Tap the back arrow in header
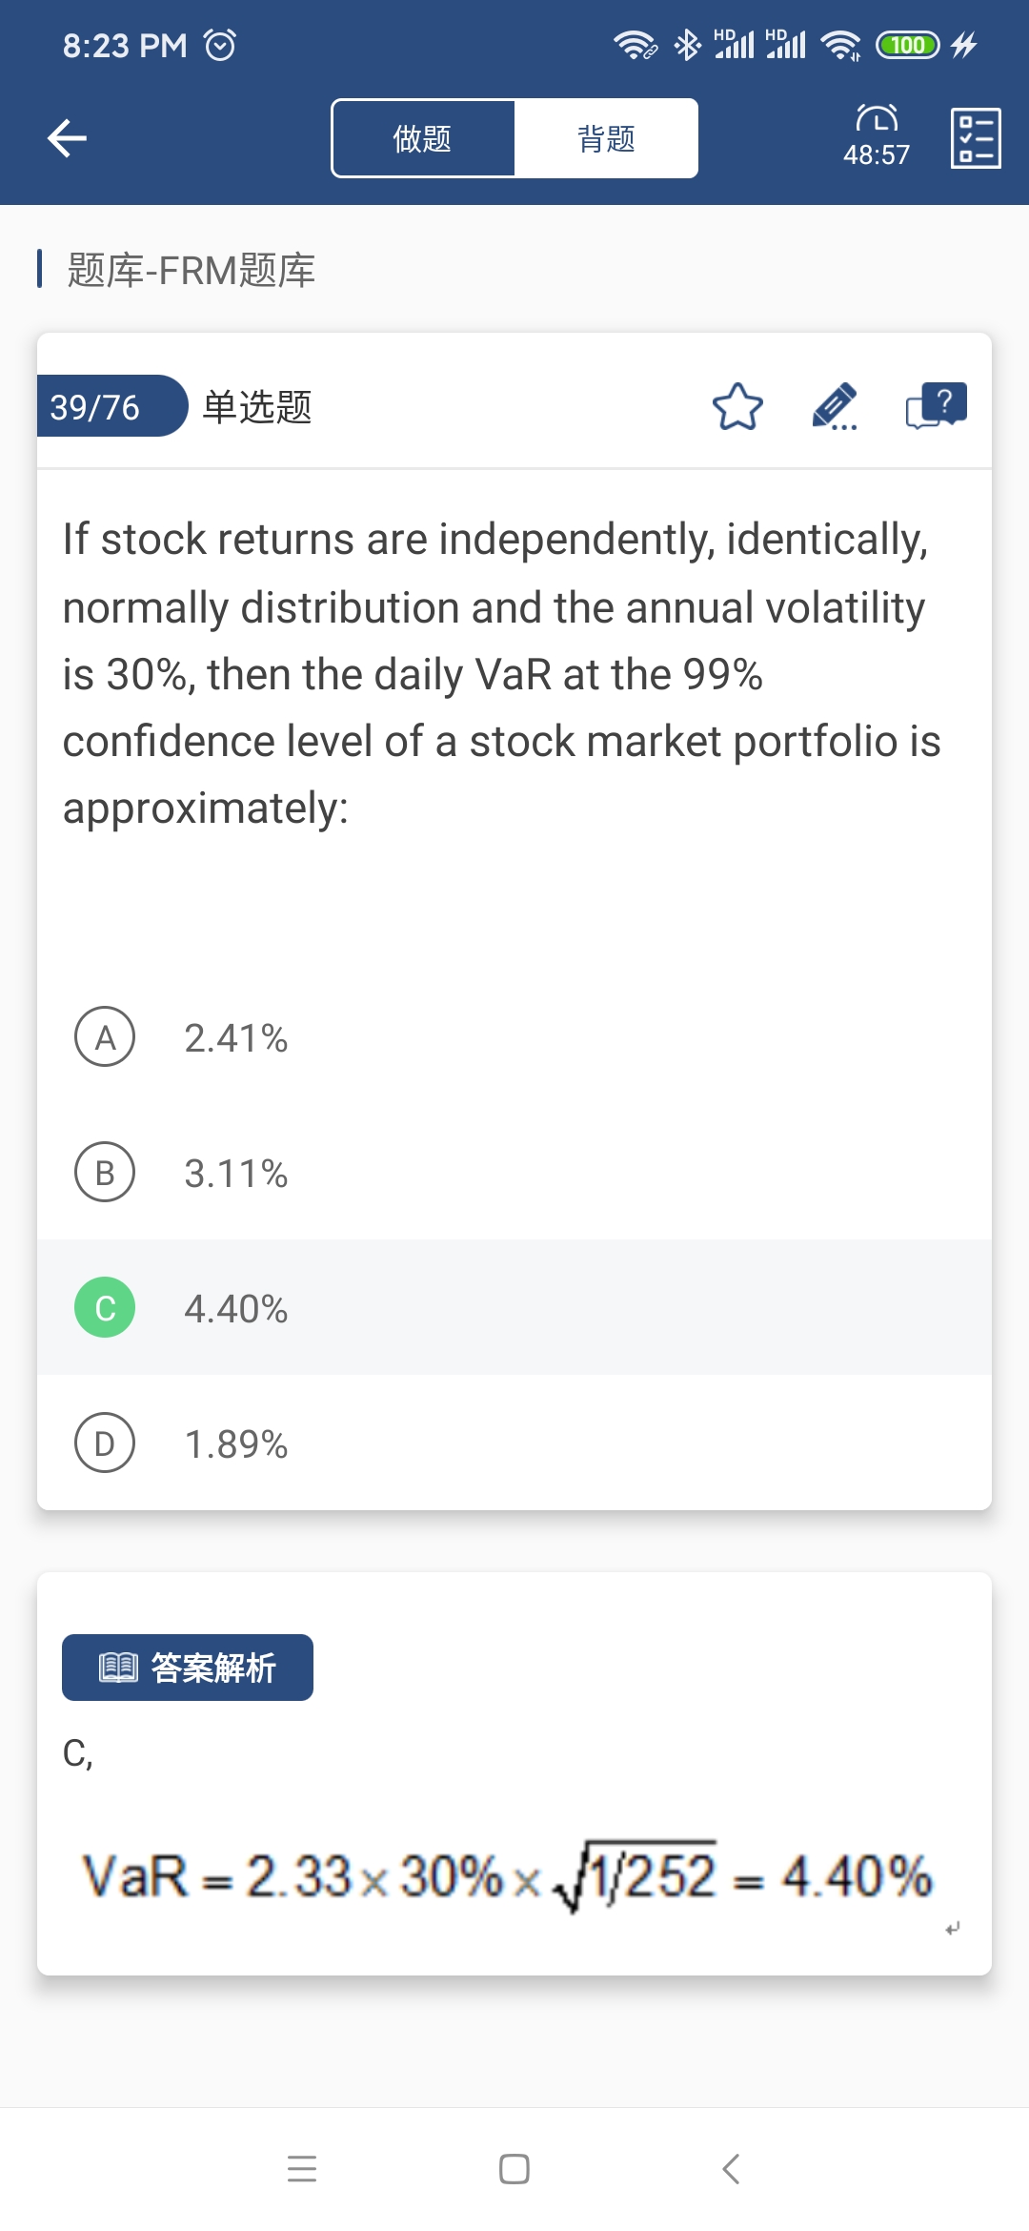1029x2231 pixels. (x=68, y=138)
